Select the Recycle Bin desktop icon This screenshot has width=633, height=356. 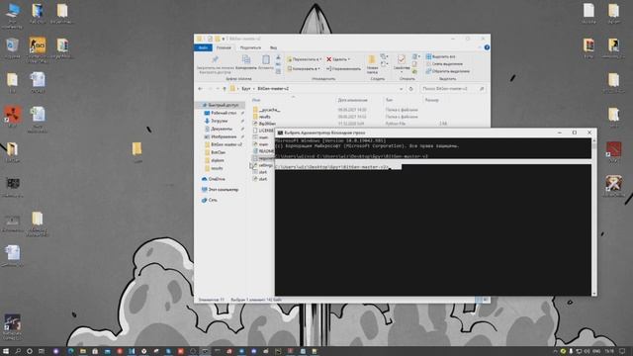click(x=12, y=48)
